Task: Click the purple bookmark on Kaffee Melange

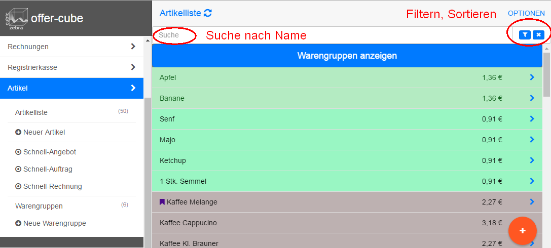Action: tap(162, 202)
